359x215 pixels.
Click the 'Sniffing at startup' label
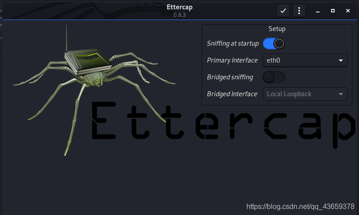pyautogui.click(x=233, y=43)
